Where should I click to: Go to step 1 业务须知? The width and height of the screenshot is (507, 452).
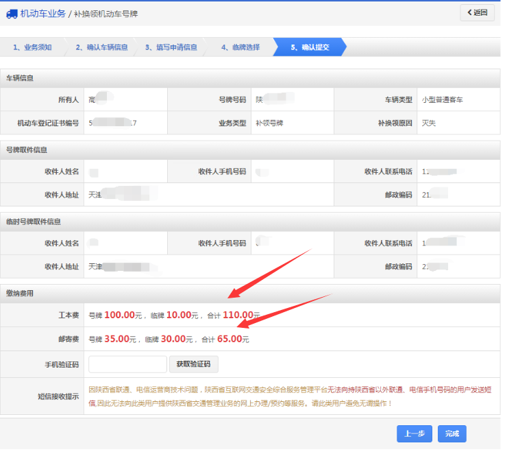pos(32,47)
